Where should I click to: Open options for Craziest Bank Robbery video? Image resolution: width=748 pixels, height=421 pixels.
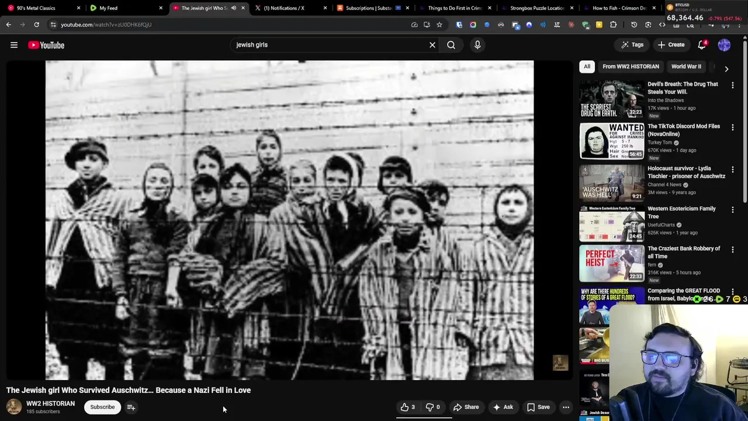733,250
